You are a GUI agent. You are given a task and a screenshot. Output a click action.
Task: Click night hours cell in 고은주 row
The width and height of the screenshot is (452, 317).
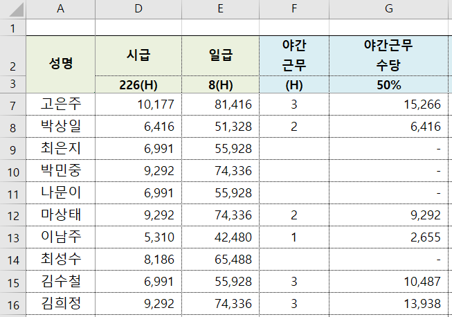click(294, 105)
